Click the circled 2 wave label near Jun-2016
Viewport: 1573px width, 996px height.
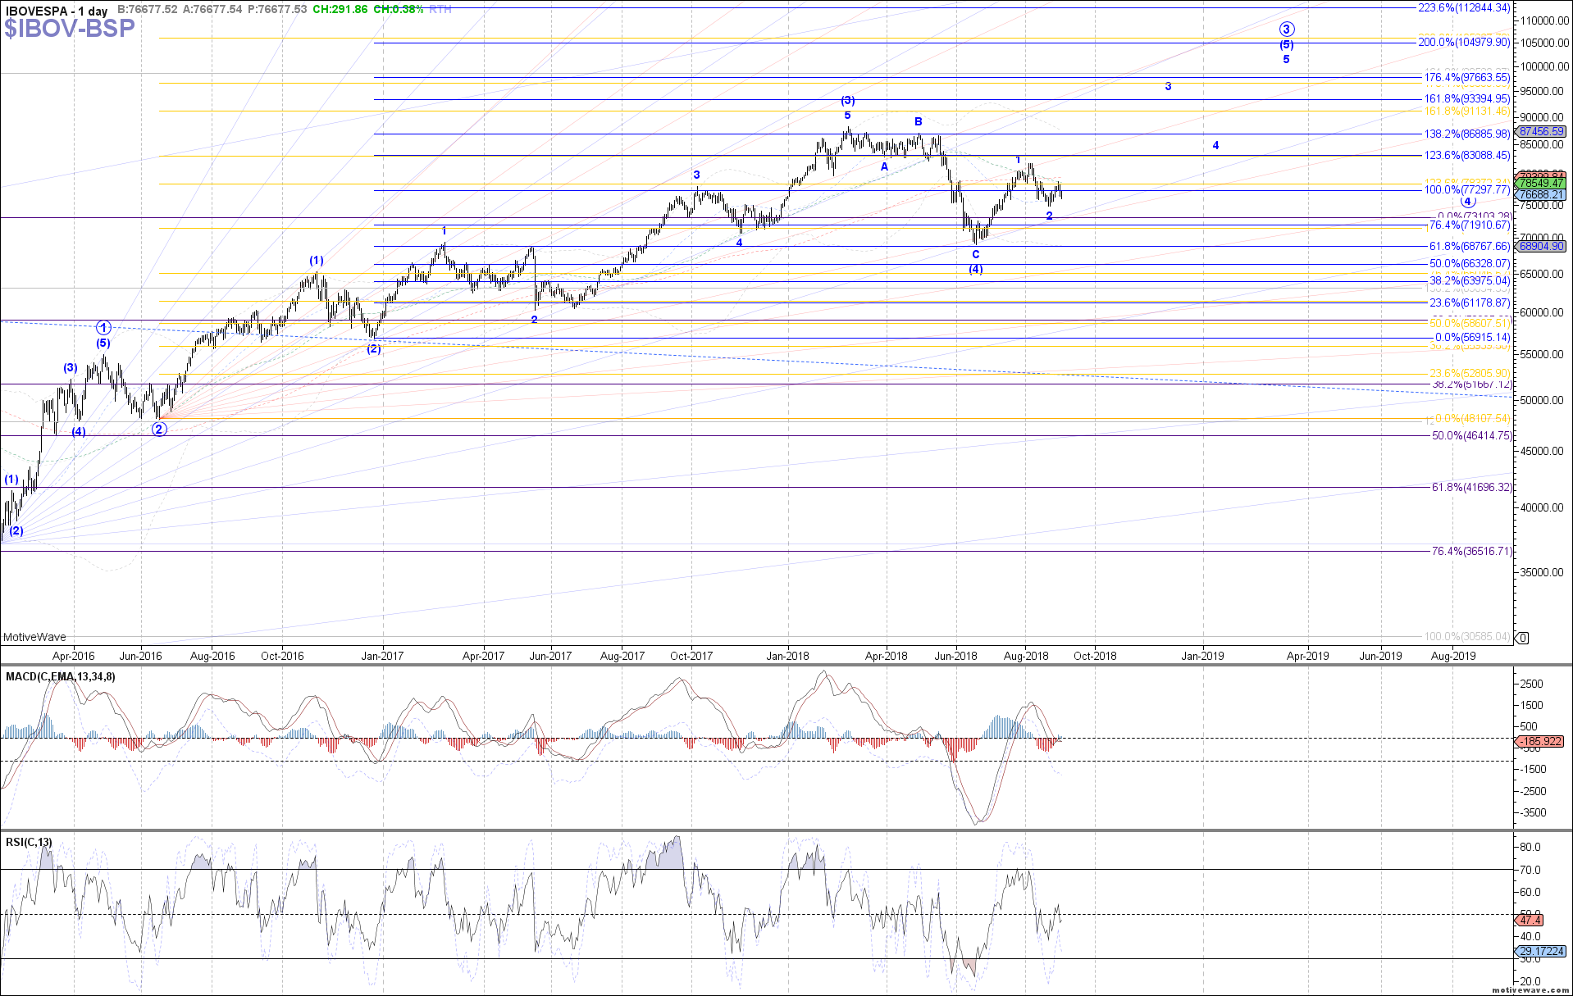(159, 429)
